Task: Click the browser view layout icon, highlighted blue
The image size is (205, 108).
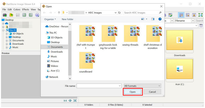Action: click(181, 15)
